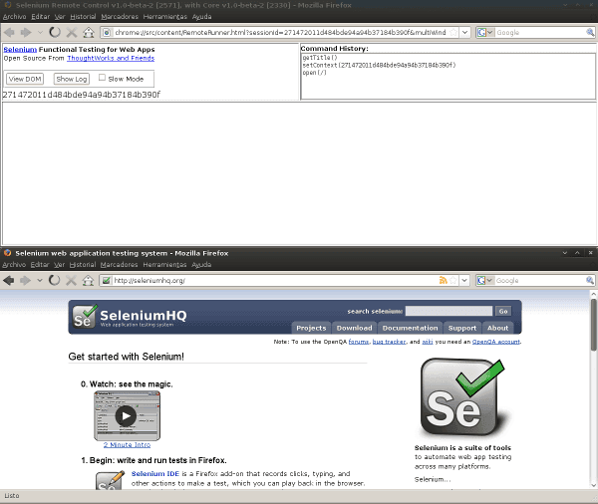
Task: Open search engine dropdown in lower browser
Action: 486,281
